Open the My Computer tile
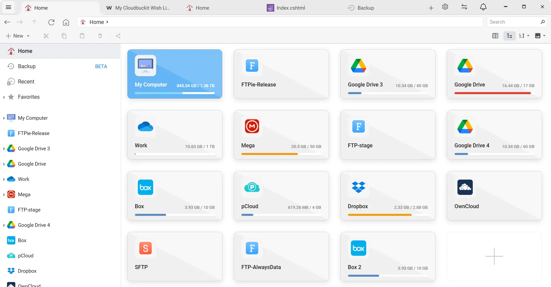The height and width of the screenshot is (287, 551). pos(175,74)
